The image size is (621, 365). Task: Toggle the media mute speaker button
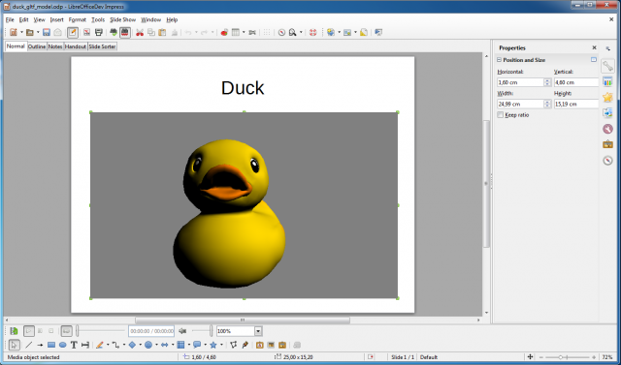[182, 331]
